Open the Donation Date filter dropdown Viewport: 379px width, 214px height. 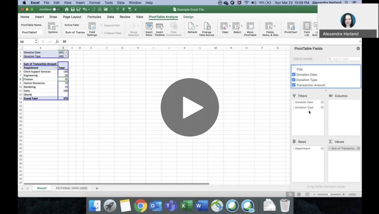point(66,52)
